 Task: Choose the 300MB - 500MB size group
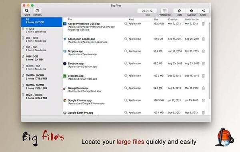click(x=42, y=77)
